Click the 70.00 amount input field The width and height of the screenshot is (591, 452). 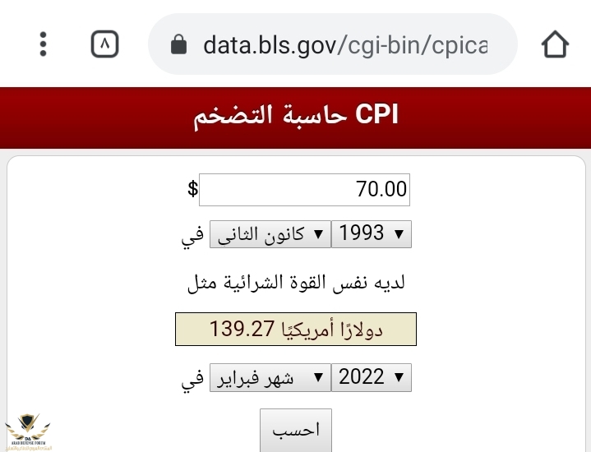[x=304, y=190]
